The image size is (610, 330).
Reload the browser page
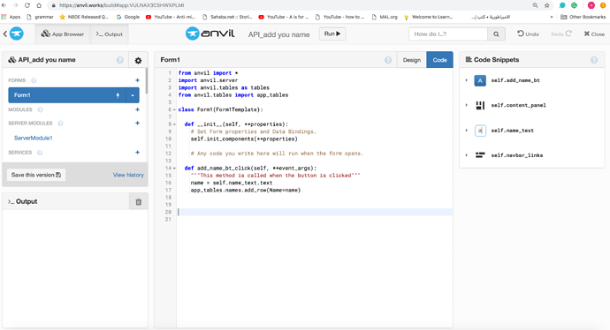click(x=27, y=5)
